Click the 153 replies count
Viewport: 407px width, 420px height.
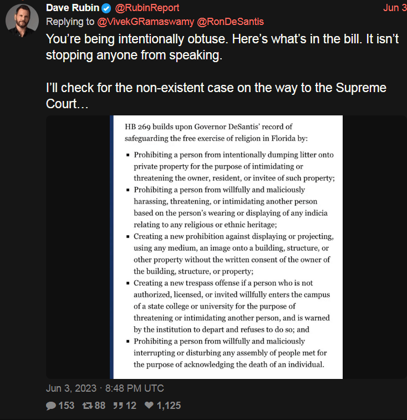(x=67, y=406)
